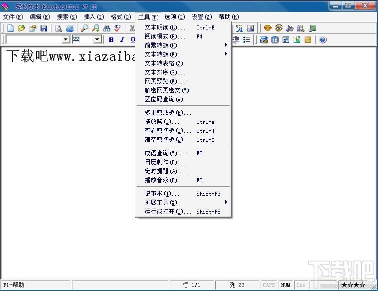Open the 文件(F) menu
Viewport: 378px width, 291px height.
(x=13, y=17)
